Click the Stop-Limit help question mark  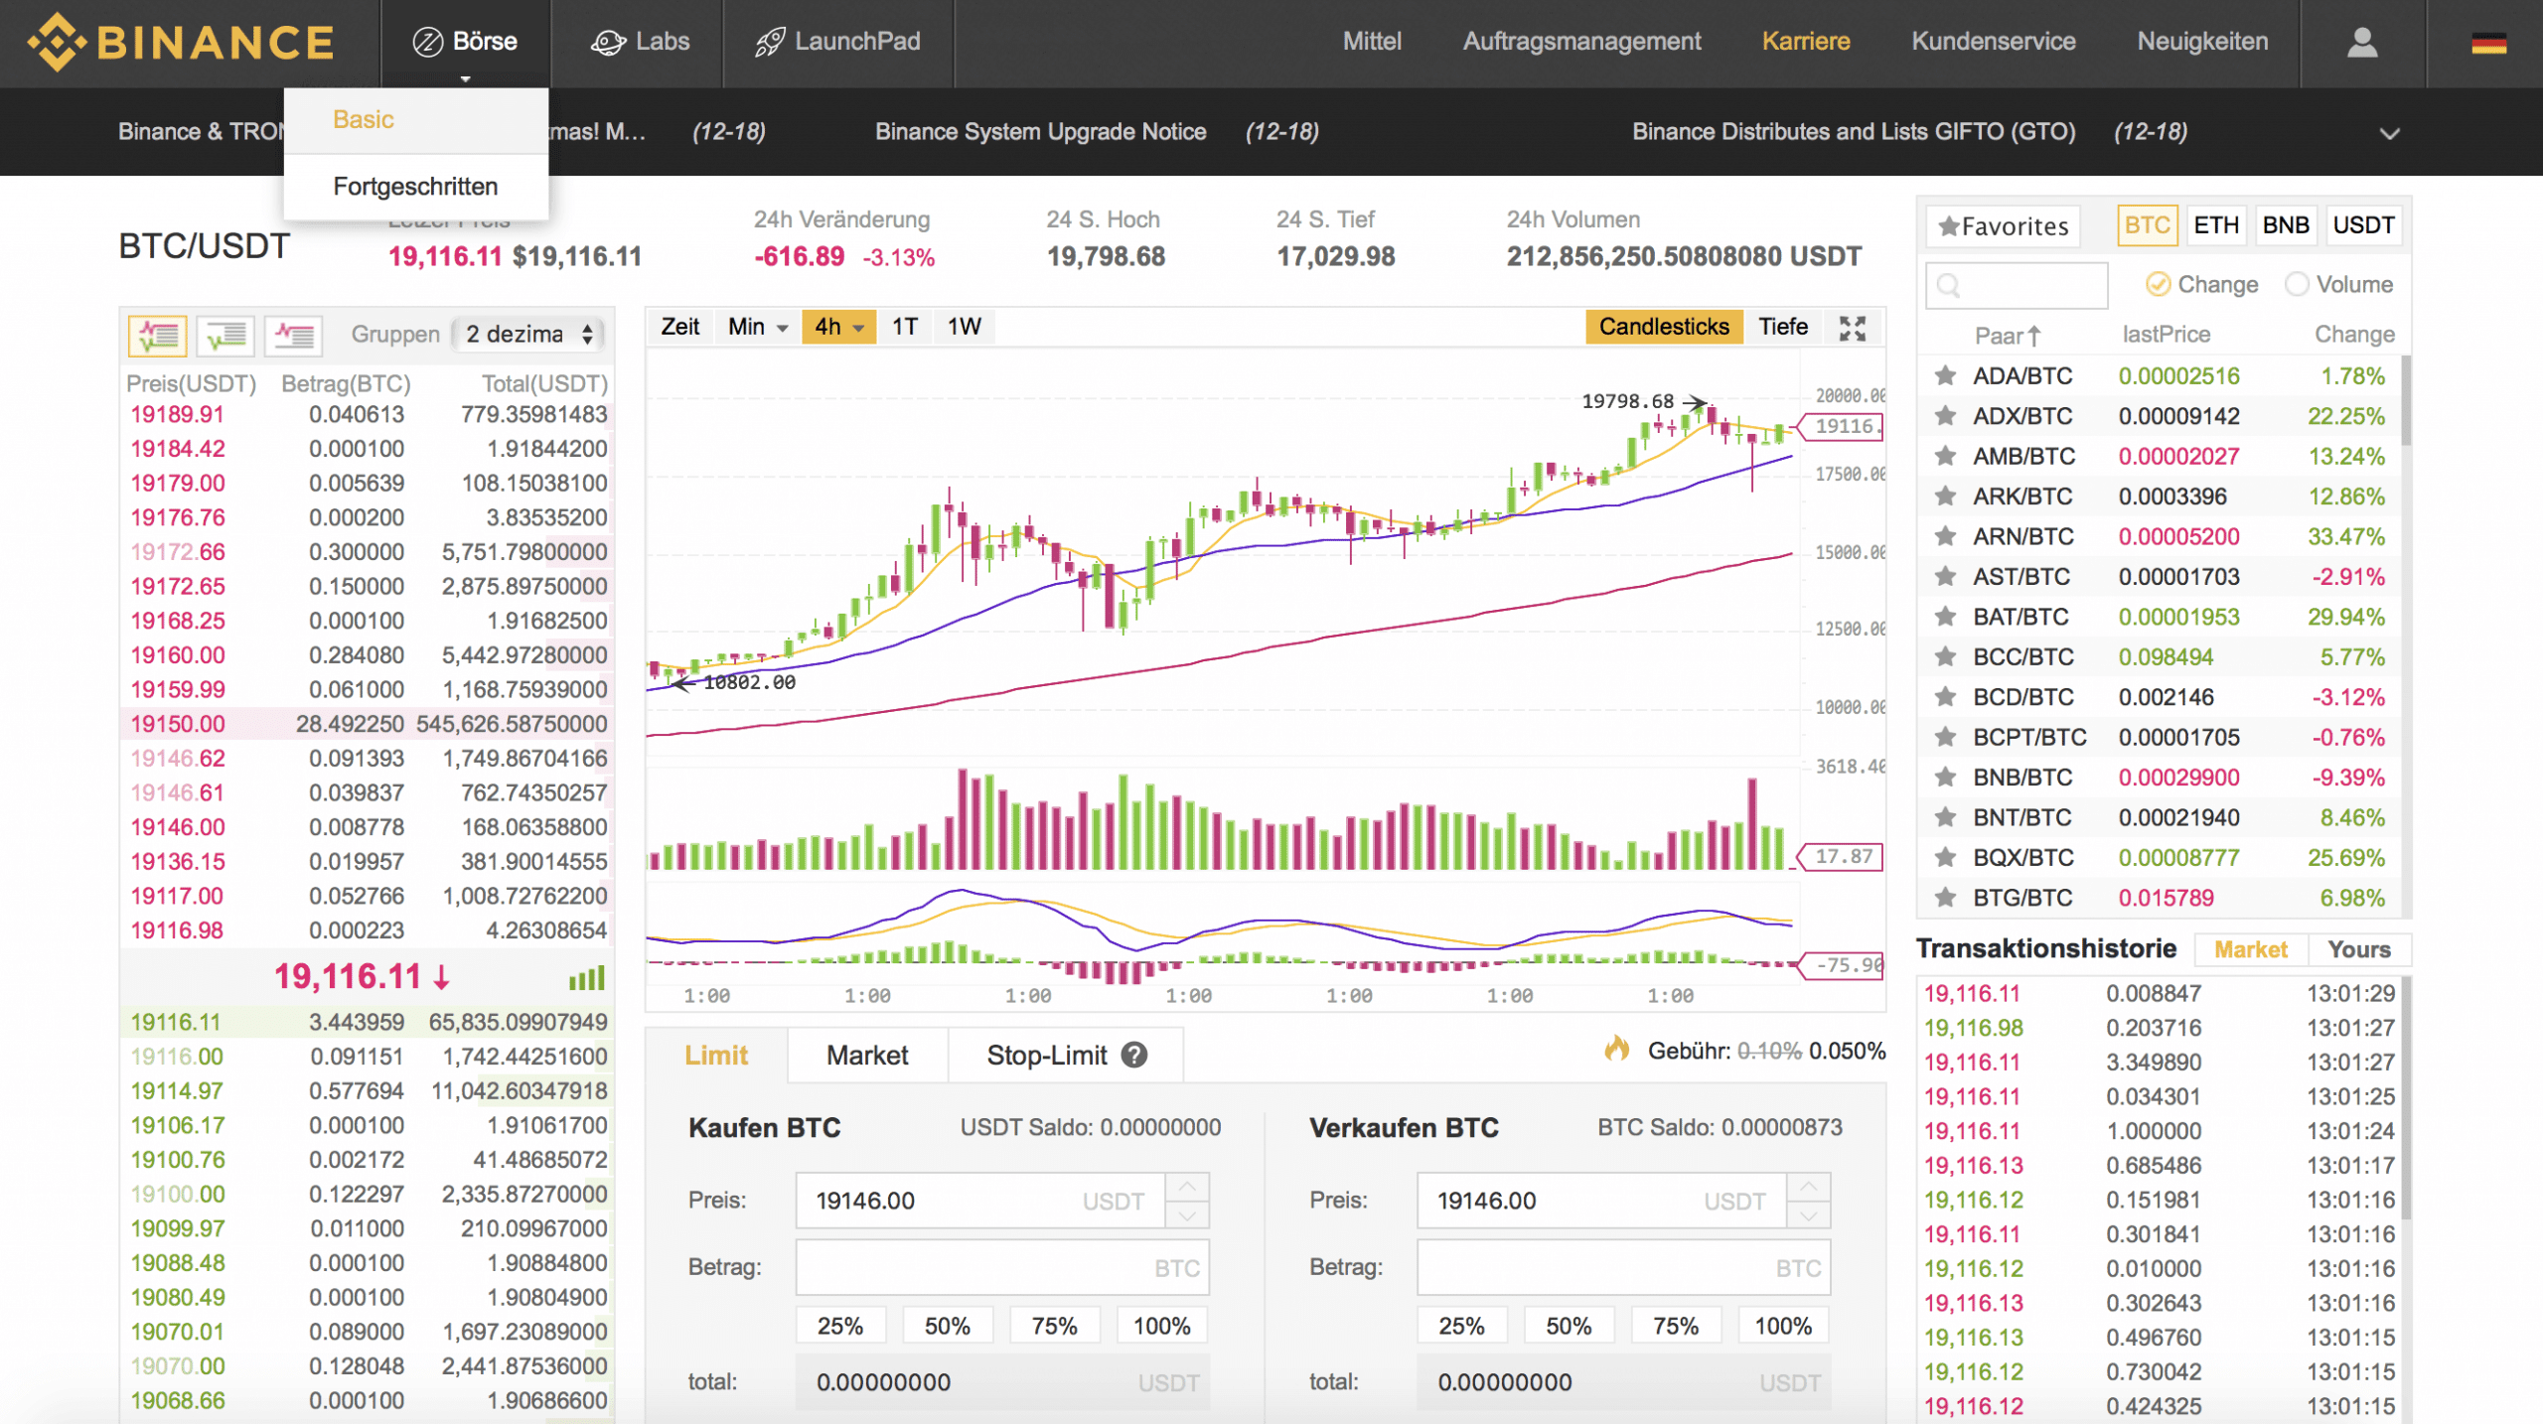tap(1134, 1055)
